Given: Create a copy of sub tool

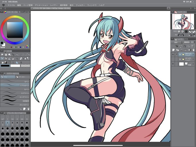Looking at the screenshot, I should click(x=20, y=109).
